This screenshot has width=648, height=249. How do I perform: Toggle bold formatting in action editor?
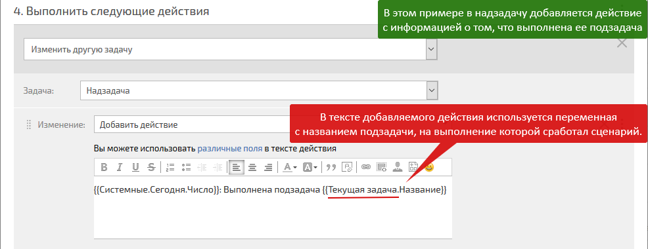104,167
